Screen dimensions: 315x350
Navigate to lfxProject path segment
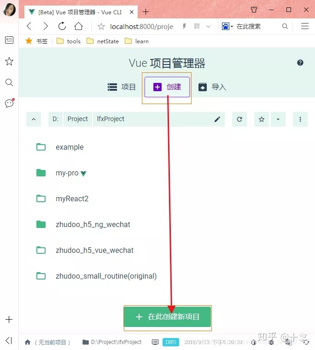(111, 119)
